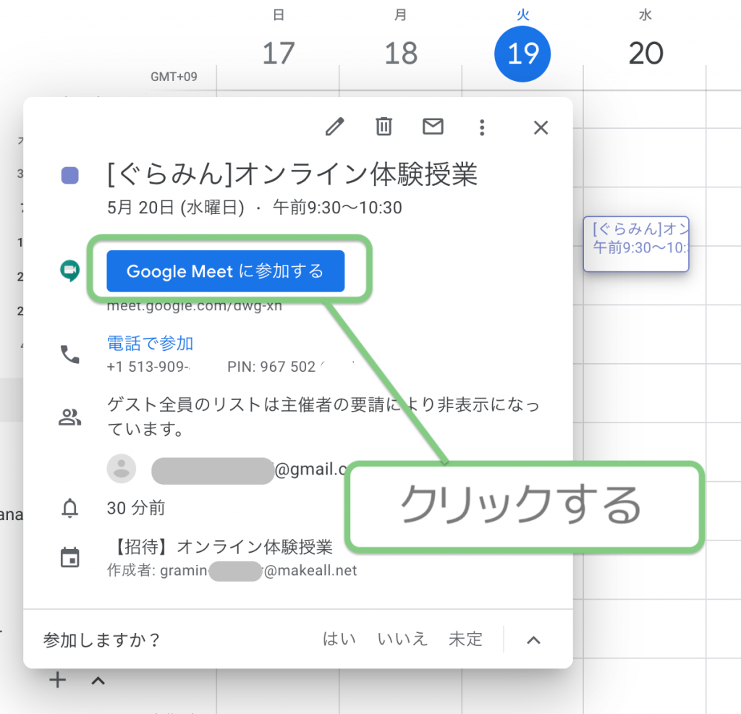Open the three-dot options menu
Viewport: 741px width, 714px height.
pos(482,127)
